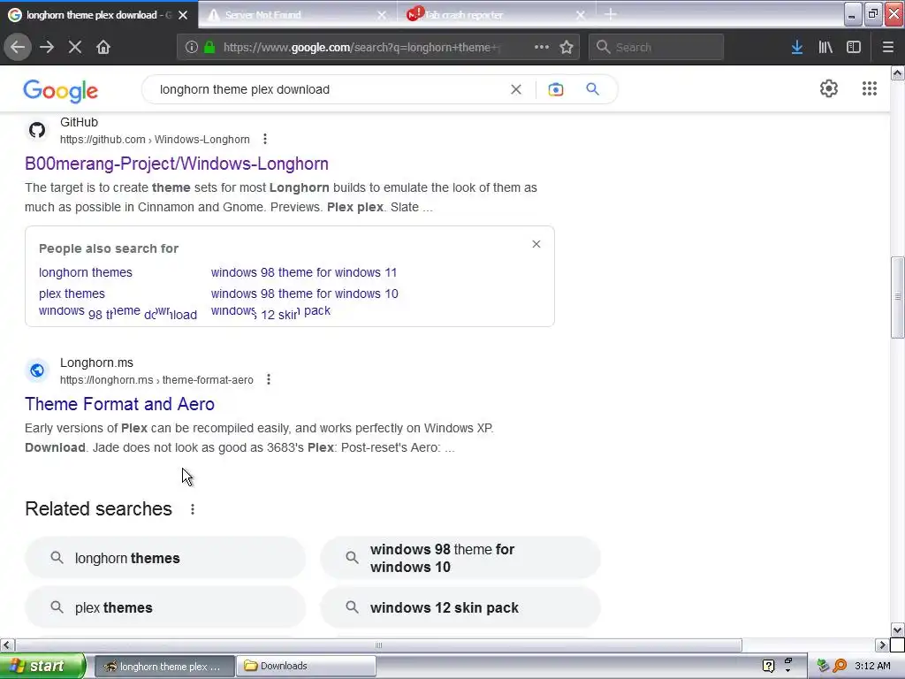Search plex themes in People also search
Image resolution: width=905 pixels, height=679 pixels.
(72, 294)
